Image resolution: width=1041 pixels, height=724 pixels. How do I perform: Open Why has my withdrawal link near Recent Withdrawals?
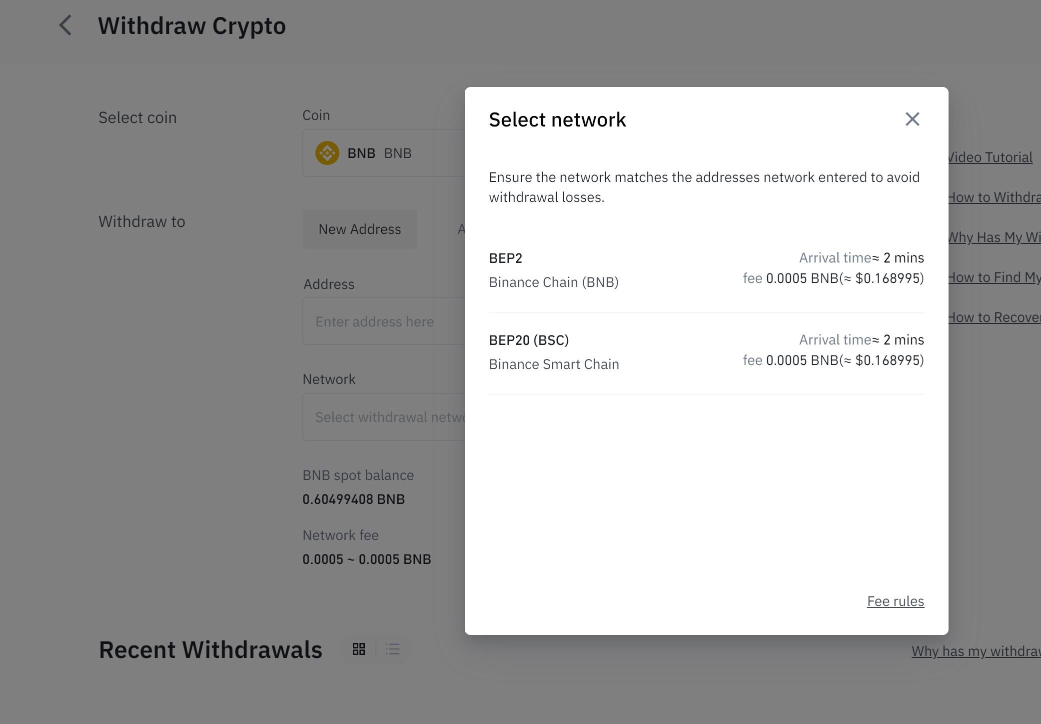pos(976,651)
